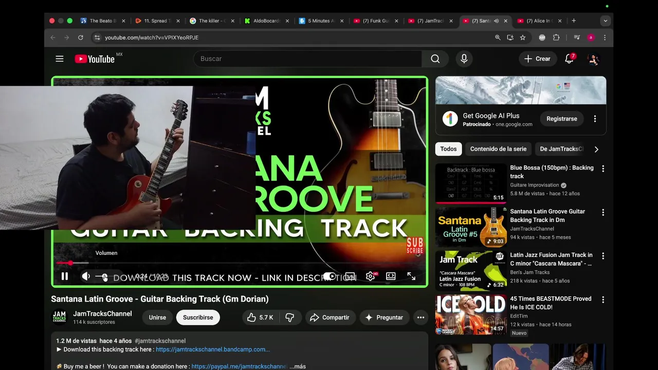Open the Chrome three-dot menu
This screenshot has width=658, height=370.
tap(605, 38)
